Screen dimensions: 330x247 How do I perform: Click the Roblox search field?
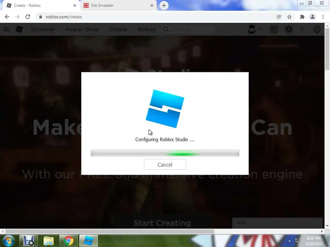pos(193,29)
